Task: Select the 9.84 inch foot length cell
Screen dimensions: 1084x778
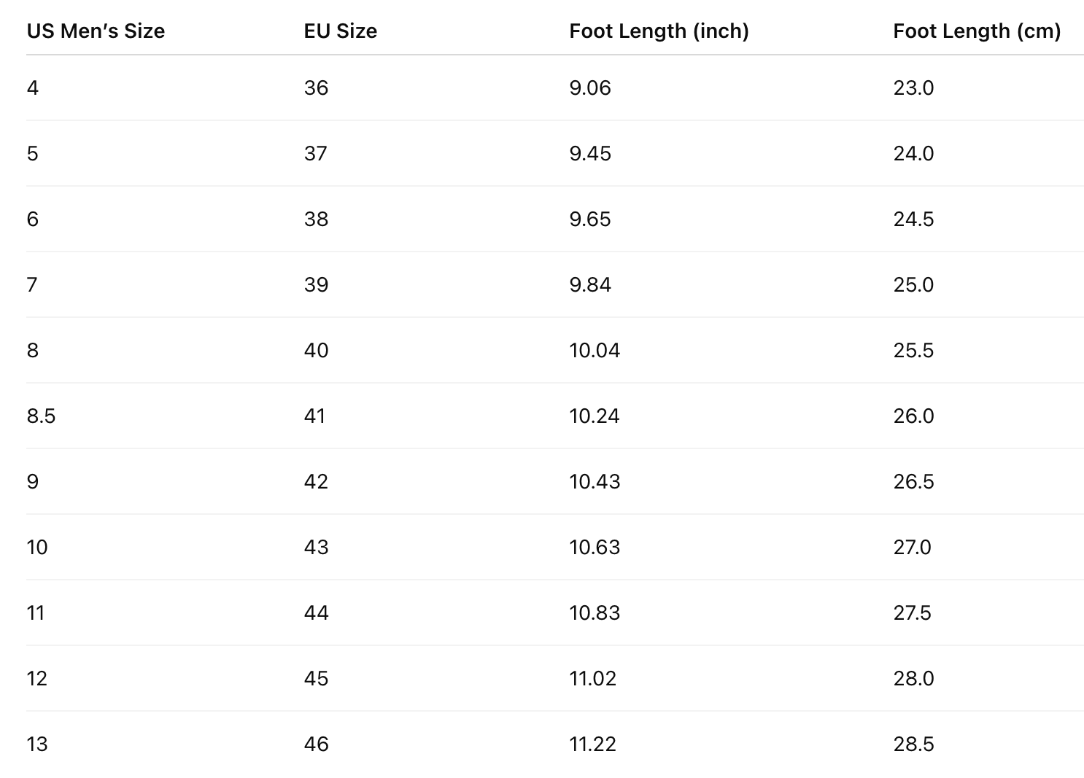Action: [x=590, y=285]
